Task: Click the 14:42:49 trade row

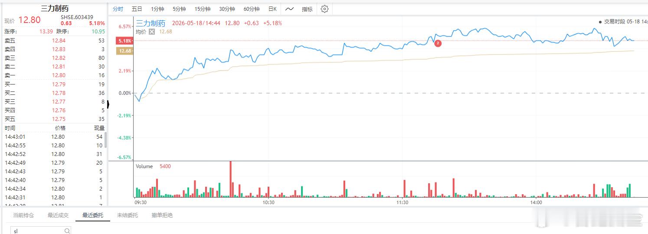Action: [x=54, y=162]
